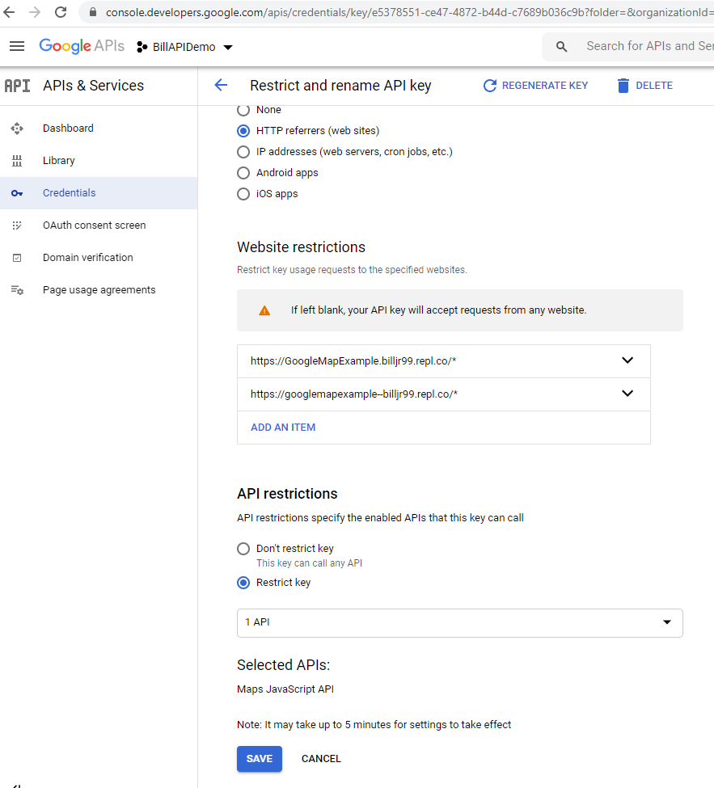This screenshot has width=714, height=788.
Task: Click the regenerate circular arrow icon
Action: pos(490,86)
